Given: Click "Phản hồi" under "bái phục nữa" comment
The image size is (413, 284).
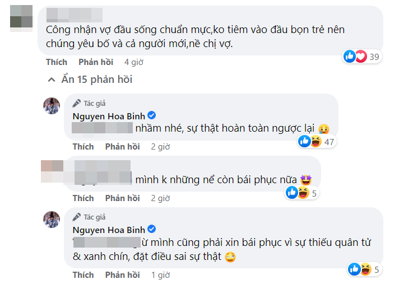Looking at the screenshot, I should pyautogui.click(x=123, y=198).
